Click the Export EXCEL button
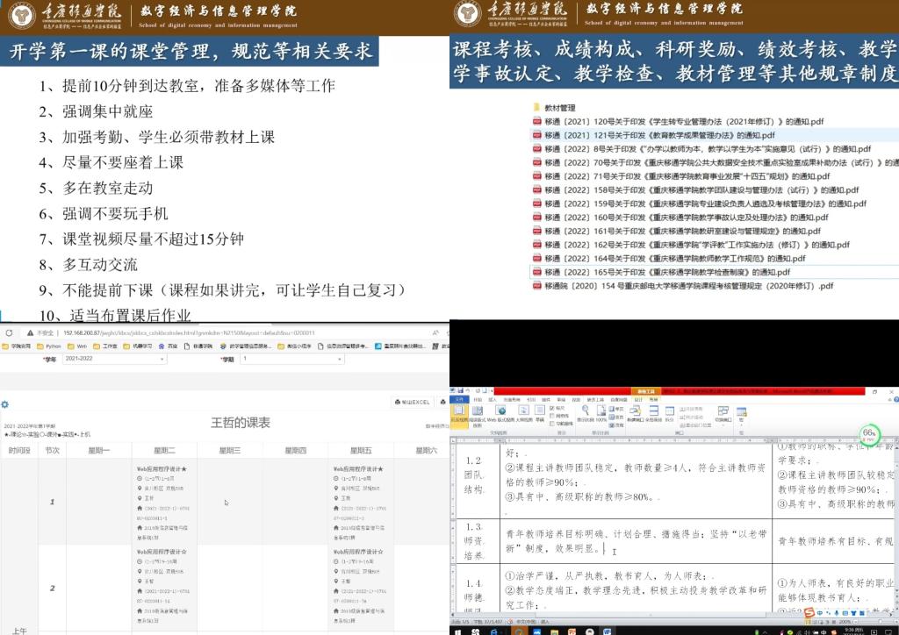Image resolution: width=899 pixels, height=635 pixels. coord(413,402)
